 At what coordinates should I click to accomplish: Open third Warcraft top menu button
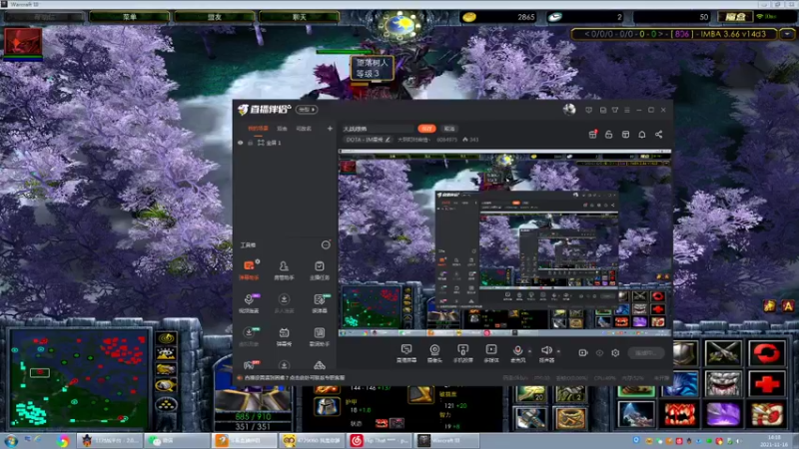[299, 17]
